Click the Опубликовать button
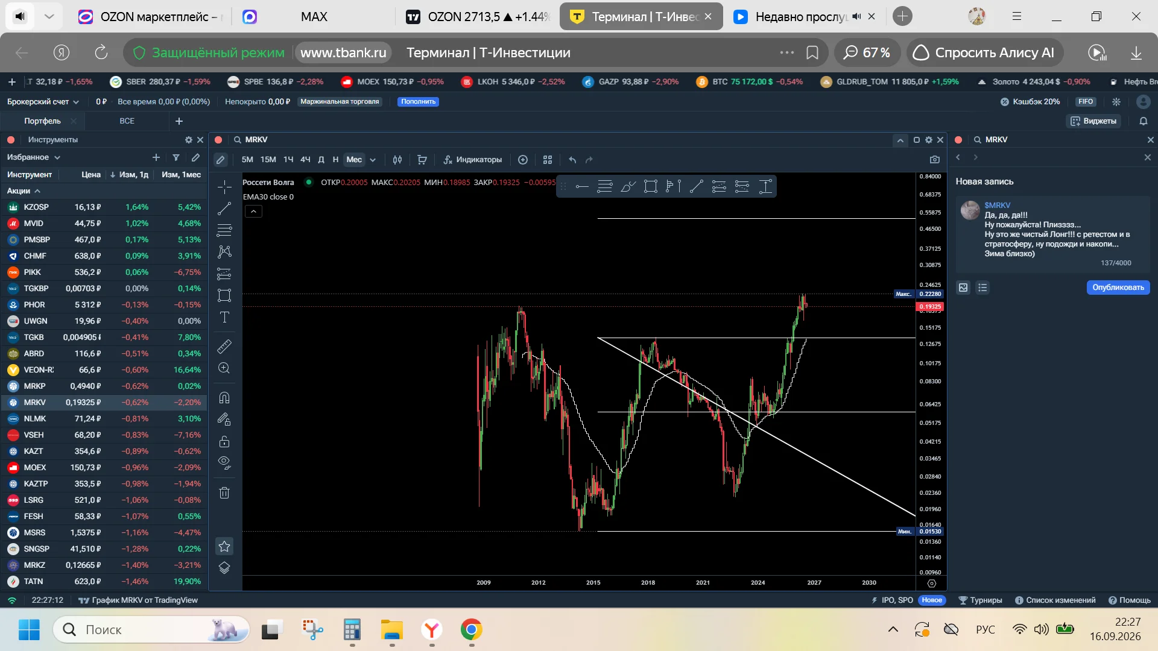Image resolution: width=1158 pixels, height=651 pixels. coord(1118,288)
